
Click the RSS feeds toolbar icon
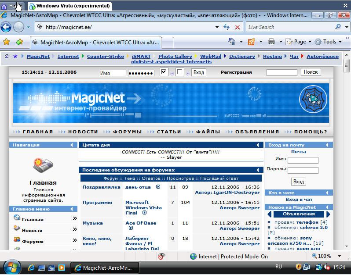[252, 42]
